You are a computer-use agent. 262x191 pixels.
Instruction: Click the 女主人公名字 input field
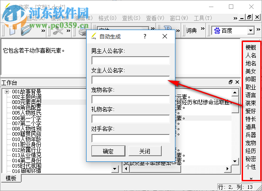(131, 80)
